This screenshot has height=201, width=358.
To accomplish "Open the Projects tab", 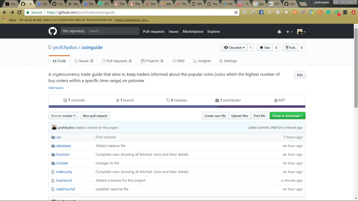I will click(152, 61).
